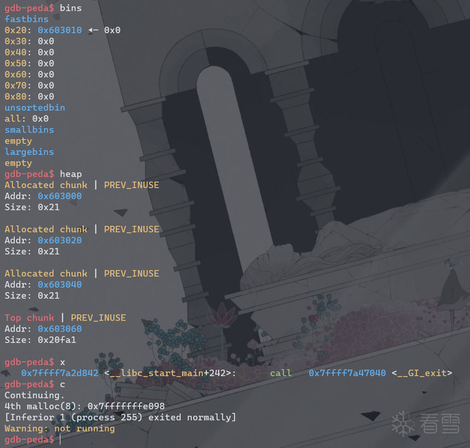This screenshot has width=470, height=448.
Task: Click the 'smallbins' heading
Action: (x=29, y=130)
